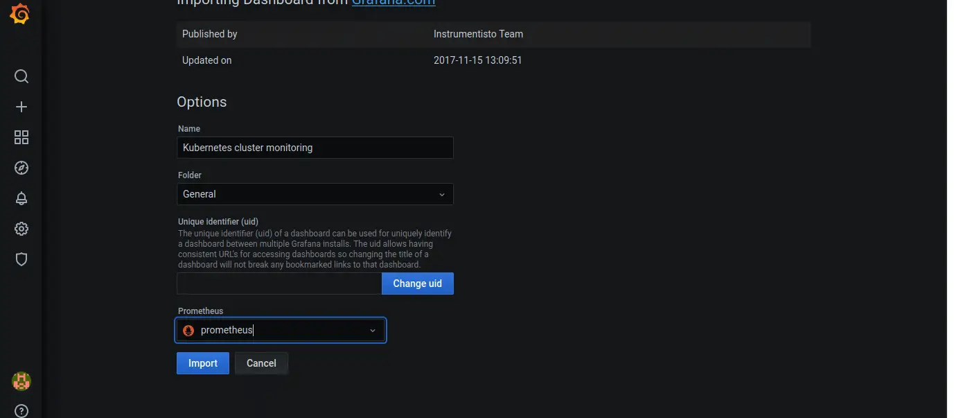This screenshot has width=954, height=418.
Task: Open the Grafana.com link in the heading
Action: pos(395,2)
